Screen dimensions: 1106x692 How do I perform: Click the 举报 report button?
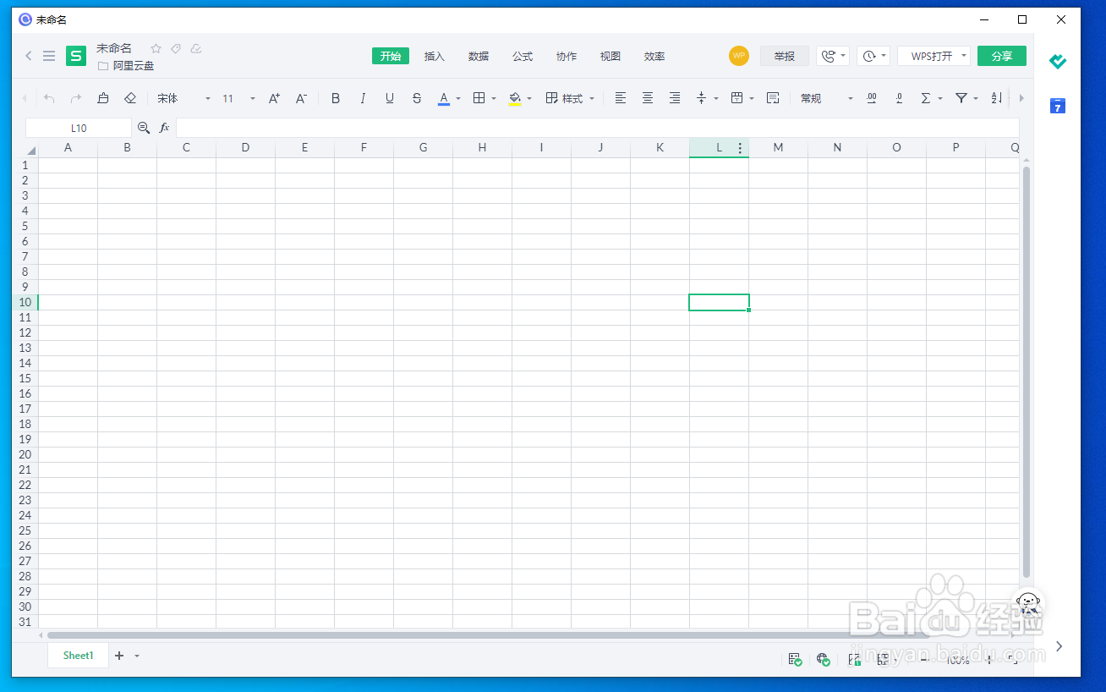pos(785,56)
